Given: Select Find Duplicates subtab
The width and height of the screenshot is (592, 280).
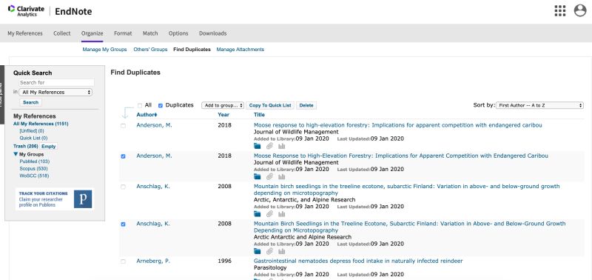Looking at the screenshot, I should tap(192, 50).
